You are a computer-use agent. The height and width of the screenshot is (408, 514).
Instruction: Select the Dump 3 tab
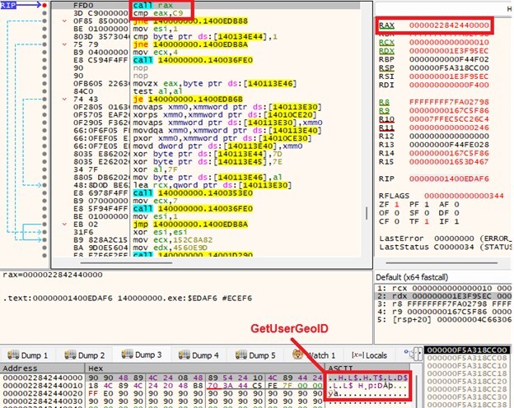(x=142, y=355)
